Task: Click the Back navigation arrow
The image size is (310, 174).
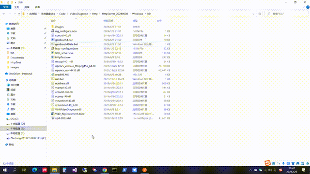Action: [4, 14]
